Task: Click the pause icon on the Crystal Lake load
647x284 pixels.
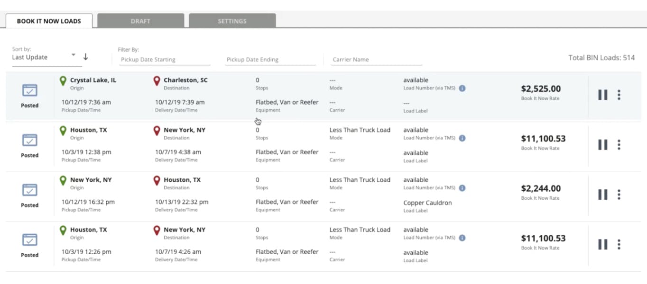Action: 602,95
